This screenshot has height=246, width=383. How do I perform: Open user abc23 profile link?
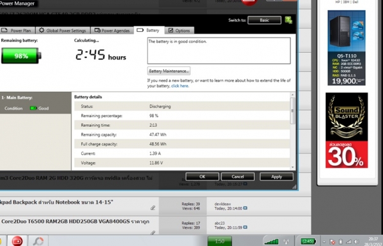(220, 223)
